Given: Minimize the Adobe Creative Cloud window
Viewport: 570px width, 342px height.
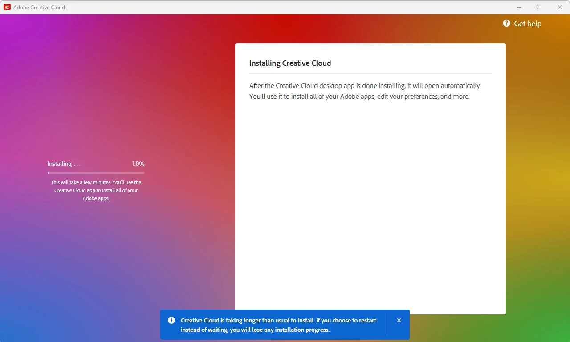Looking at the screenshot, I should [x=519, y=7].
